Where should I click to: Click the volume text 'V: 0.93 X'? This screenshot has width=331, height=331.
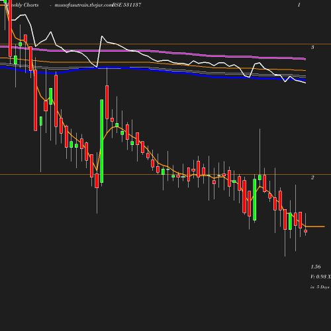(320, 277)
